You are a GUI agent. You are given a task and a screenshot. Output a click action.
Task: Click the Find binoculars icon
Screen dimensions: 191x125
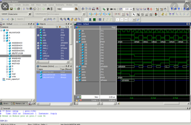[48, 9]
